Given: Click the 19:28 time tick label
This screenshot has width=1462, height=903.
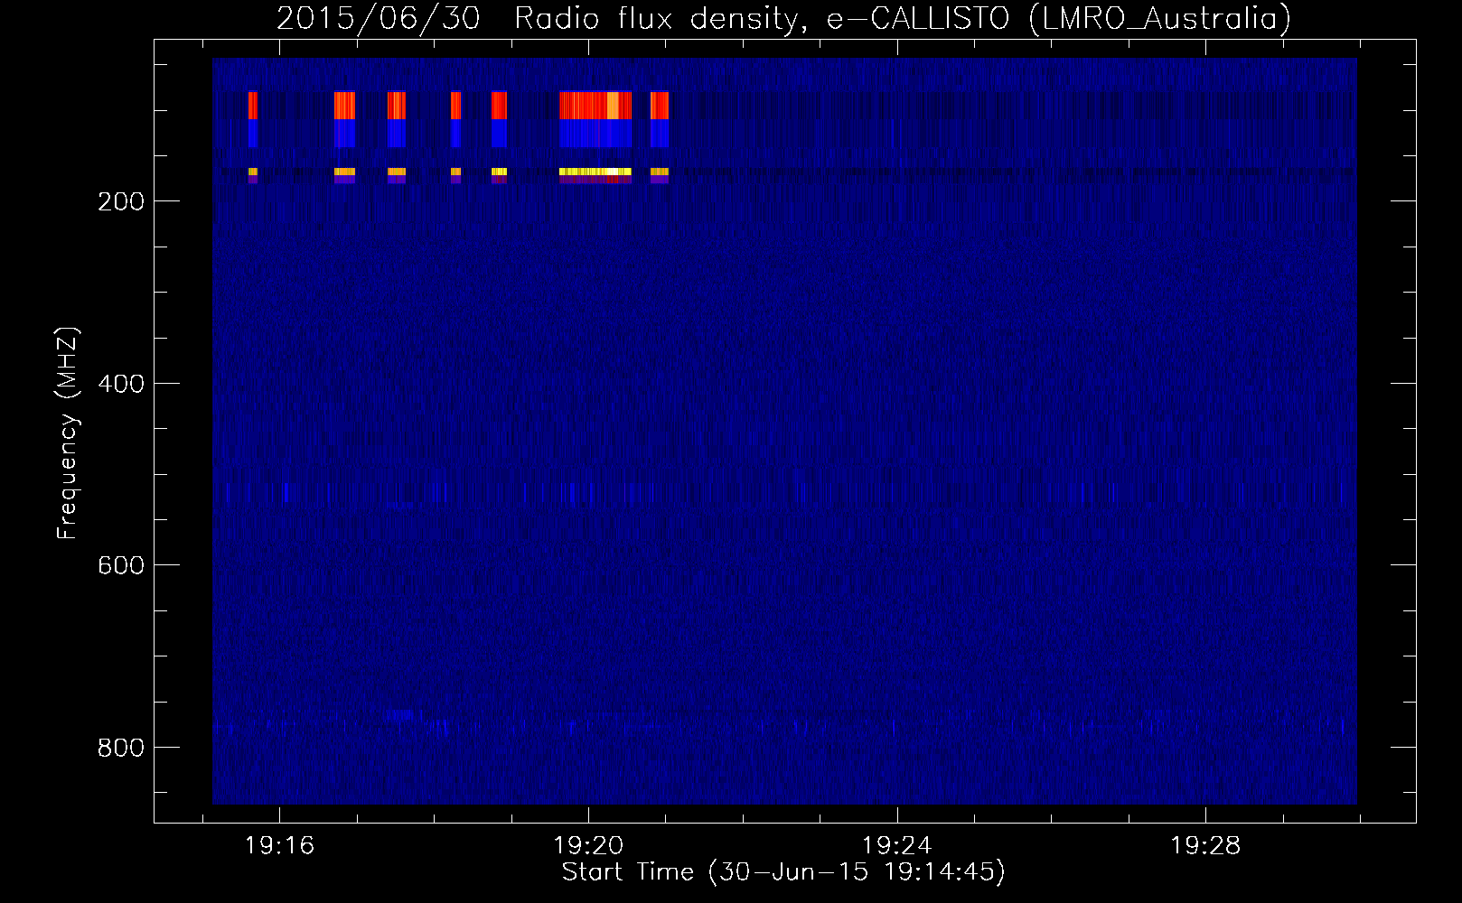Looking at the screenshot, I should click(x=1205, y=846).
